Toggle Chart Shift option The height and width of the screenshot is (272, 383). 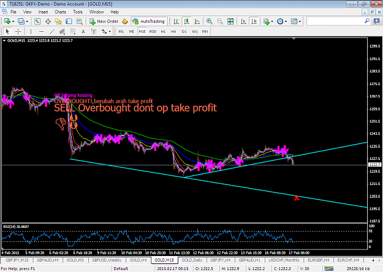point(254,21)
